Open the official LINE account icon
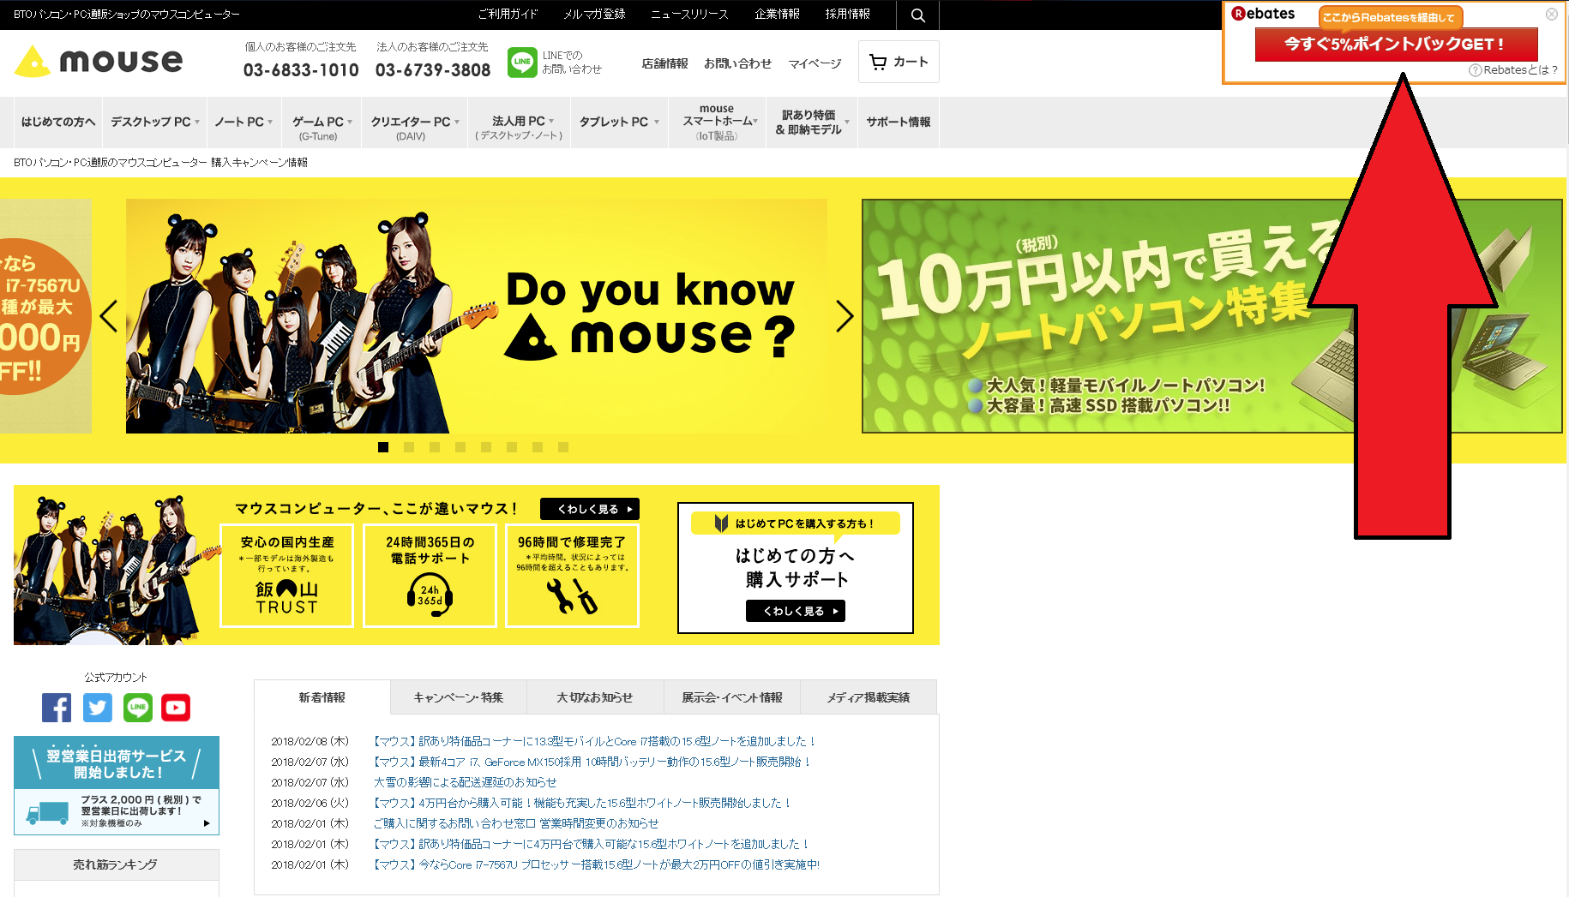1569x897 pixels. 137,708
